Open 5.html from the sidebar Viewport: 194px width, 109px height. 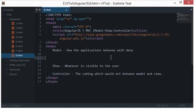19,42
